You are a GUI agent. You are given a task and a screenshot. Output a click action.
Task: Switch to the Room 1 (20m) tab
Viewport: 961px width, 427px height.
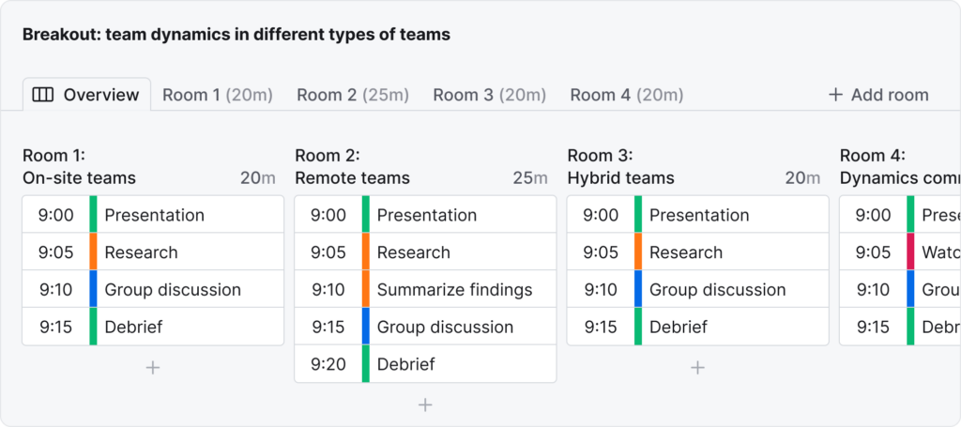pos(218,95)
